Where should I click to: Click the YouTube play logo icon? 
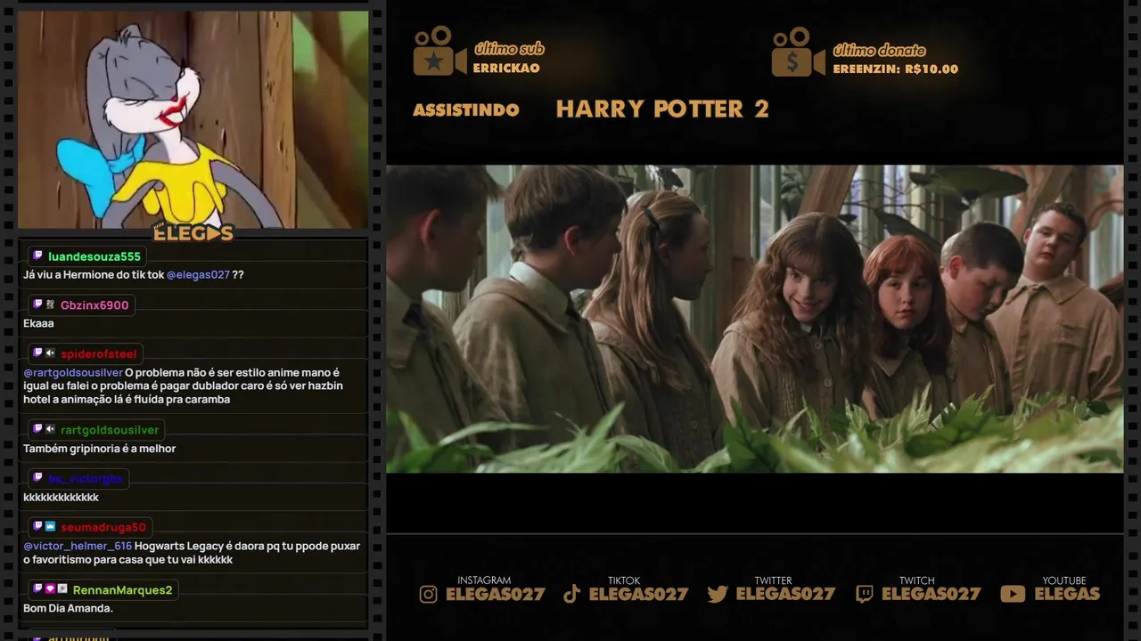coord(1013,594)
